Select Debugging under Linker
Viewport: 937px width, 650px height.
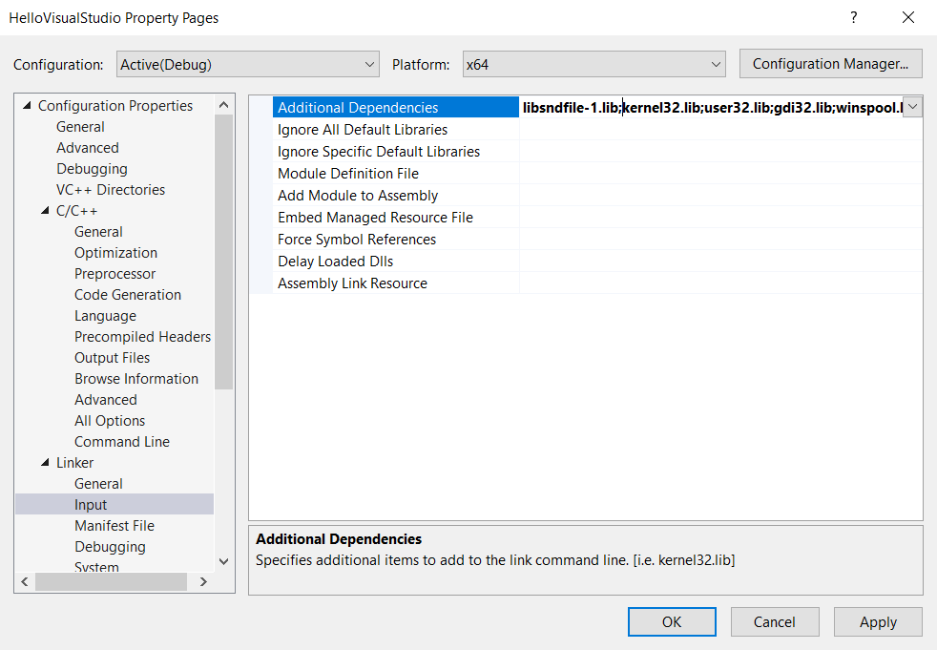tap(110, 547)
